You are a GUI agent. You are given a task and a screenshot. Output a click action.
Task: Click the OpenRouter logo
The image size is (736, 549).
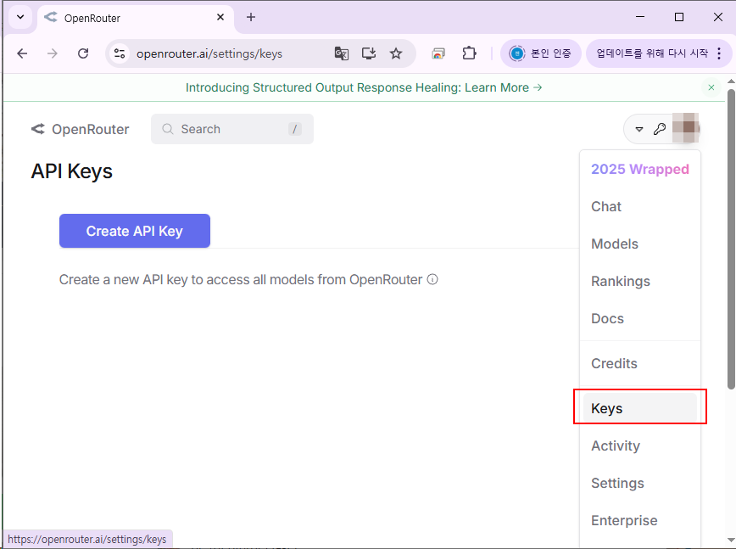[81, 129]
